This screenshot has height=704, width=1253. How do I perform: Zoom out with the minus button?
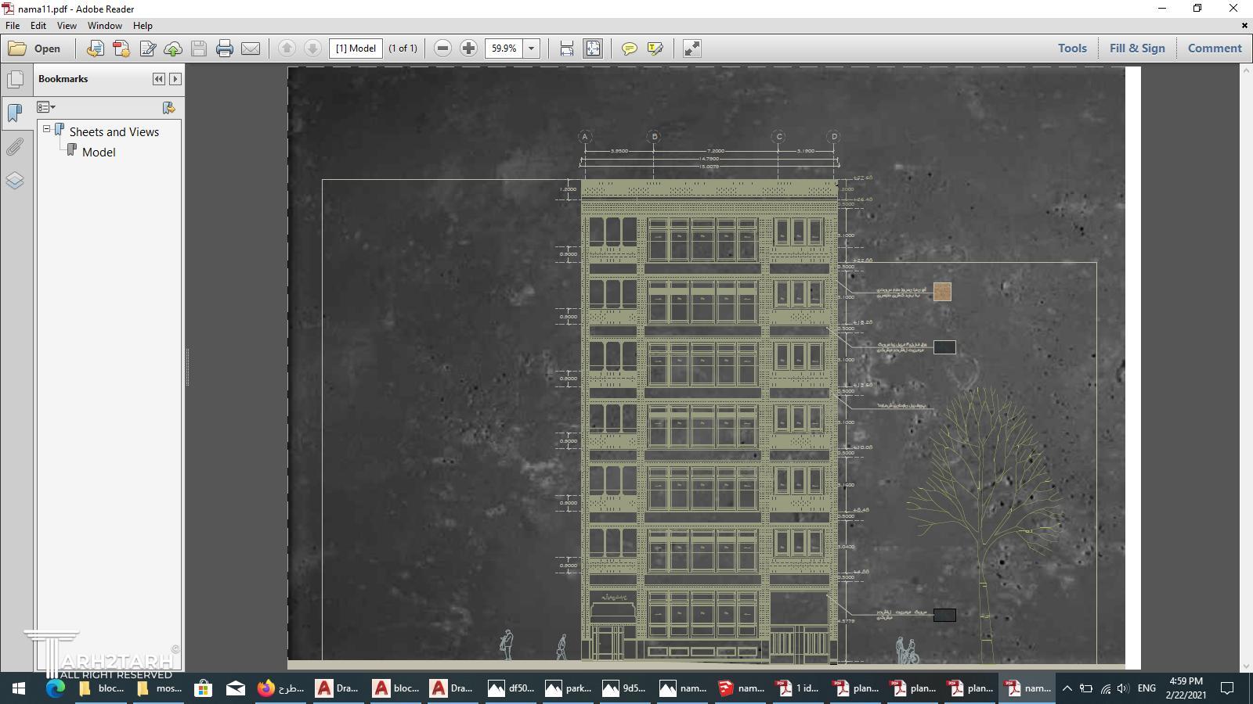click(x=442, y=48)
